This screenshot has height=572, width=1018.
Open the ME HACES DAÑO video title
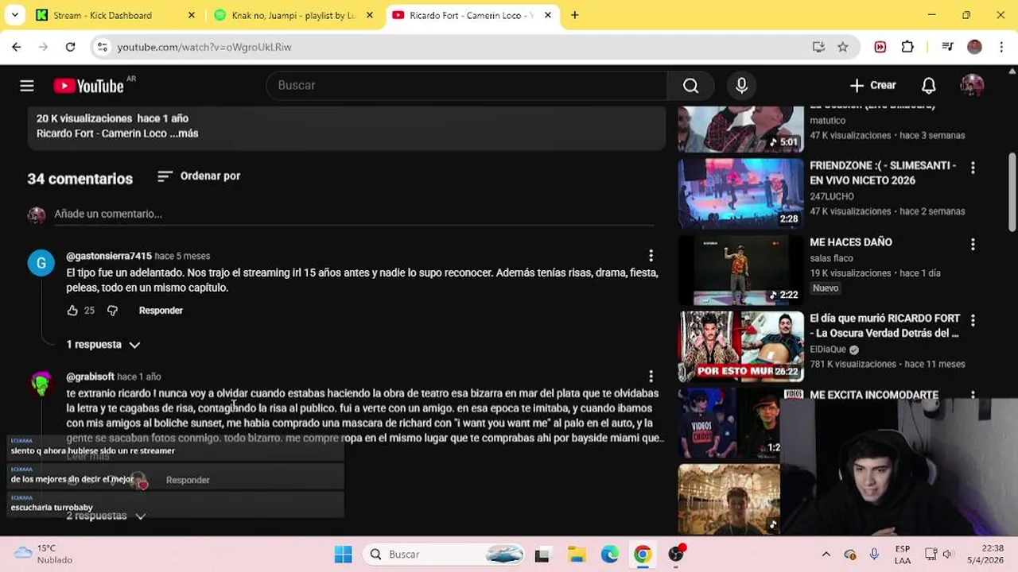tap(851, 242)
